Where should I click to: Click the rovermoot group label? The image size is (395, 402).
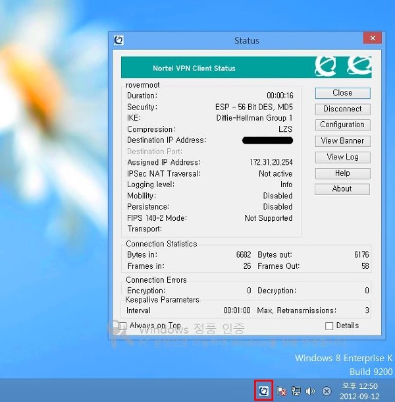coord(143,85)
